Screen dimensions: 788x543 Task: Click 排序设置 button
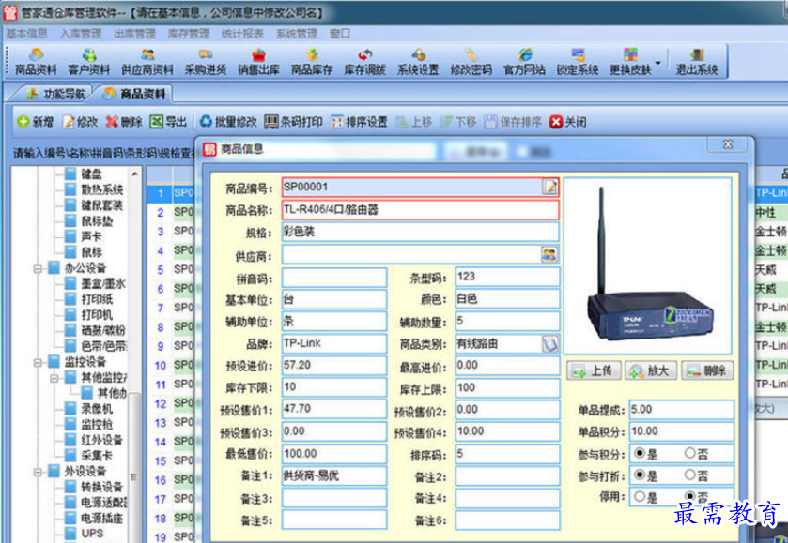[360, 121]
